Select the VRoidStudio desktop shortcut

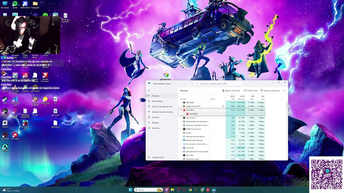pyautogui.click(x=45, y=101)
